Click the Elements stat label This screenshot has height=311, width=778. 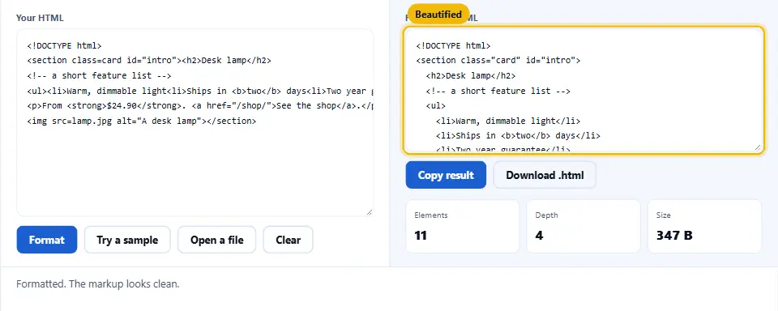(430, 215)
